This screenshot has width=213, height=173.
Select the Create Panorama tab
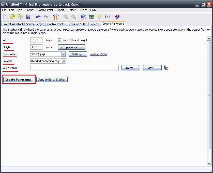113,24
